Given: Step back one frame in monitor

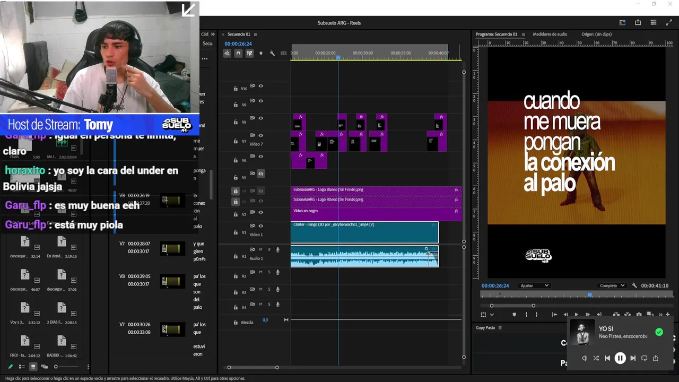Looking at the screenshot, I should [565, 315].
